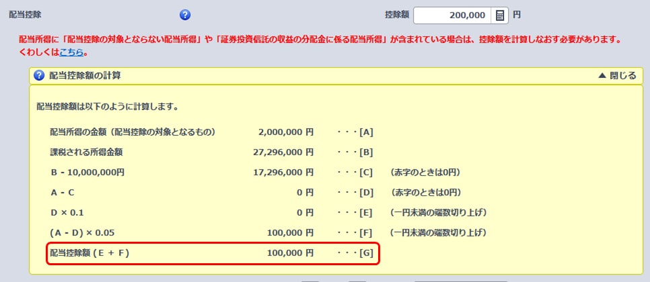
Task: Click the help icon in 配当控除額の計算 header
Action: tap(39, 75)
